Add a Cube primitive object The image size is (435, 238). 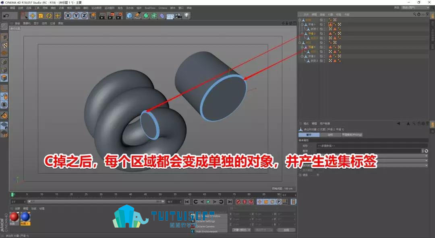(130, 16)
